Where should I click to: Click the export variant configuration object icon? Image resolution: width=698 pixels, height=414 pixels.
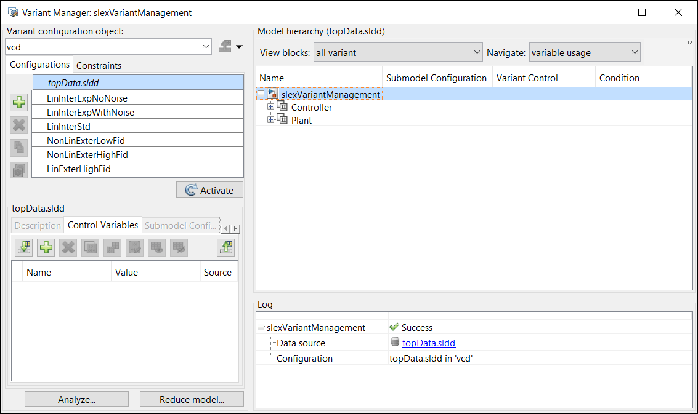[225, 46]
